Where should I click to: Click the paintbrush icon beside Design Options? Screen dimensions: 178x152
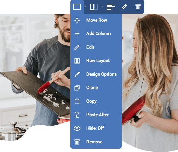[77, 74]
